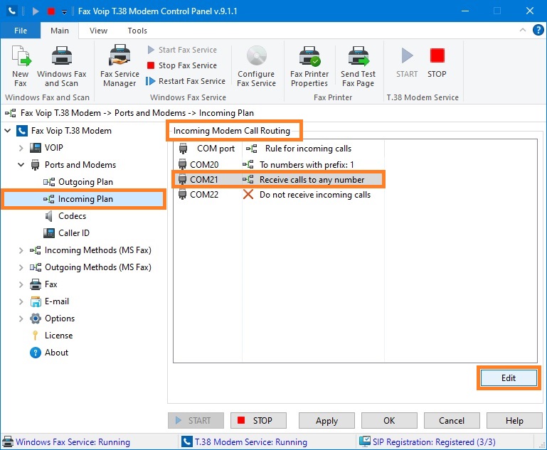Click the Edit button
This screenshot has width=547, height=450.
(x=509, y=378)
